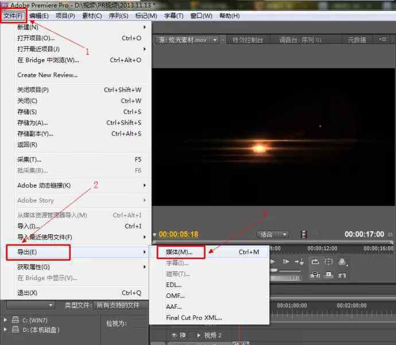Viewport: 396px width, 345px height.
Task: Choose 存储为(A)... menu entry
Action: tap(81, 123)
